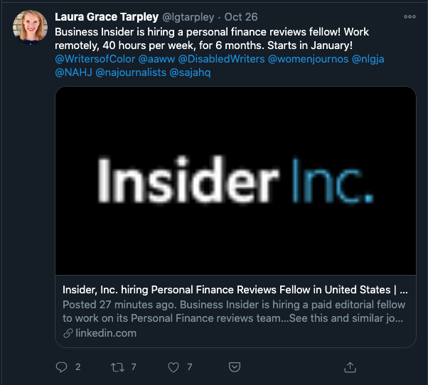The width and height of the screenshot is (428, 385).
Task: Visit the @najournalists mention
Action: pos(131,72)
